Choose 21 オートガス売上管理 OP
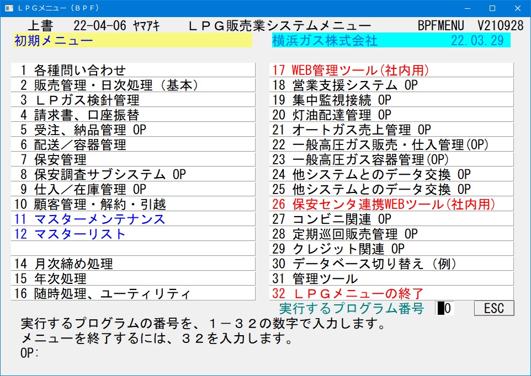Screen dimensions: 531x376 pyautogui.click(x=391, y=130)
